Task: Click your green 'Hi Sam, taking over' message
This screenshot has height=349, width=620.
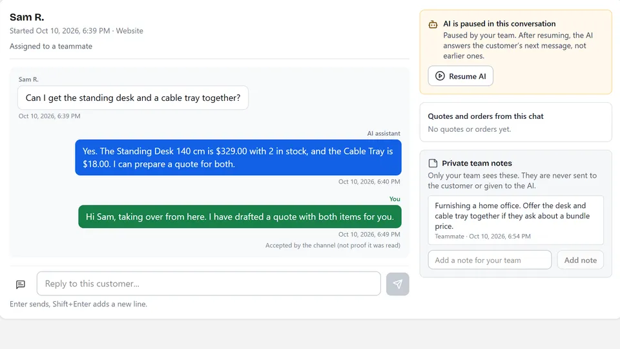Action: [240, 217]
